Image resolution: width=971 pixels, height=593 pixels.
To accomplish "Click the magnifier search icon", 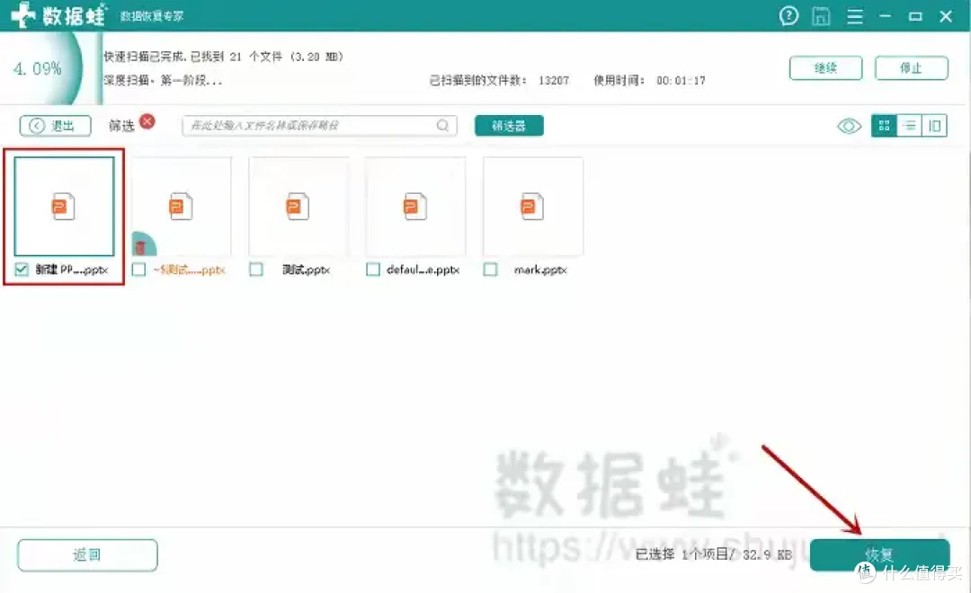I will (x=442, y=126).
